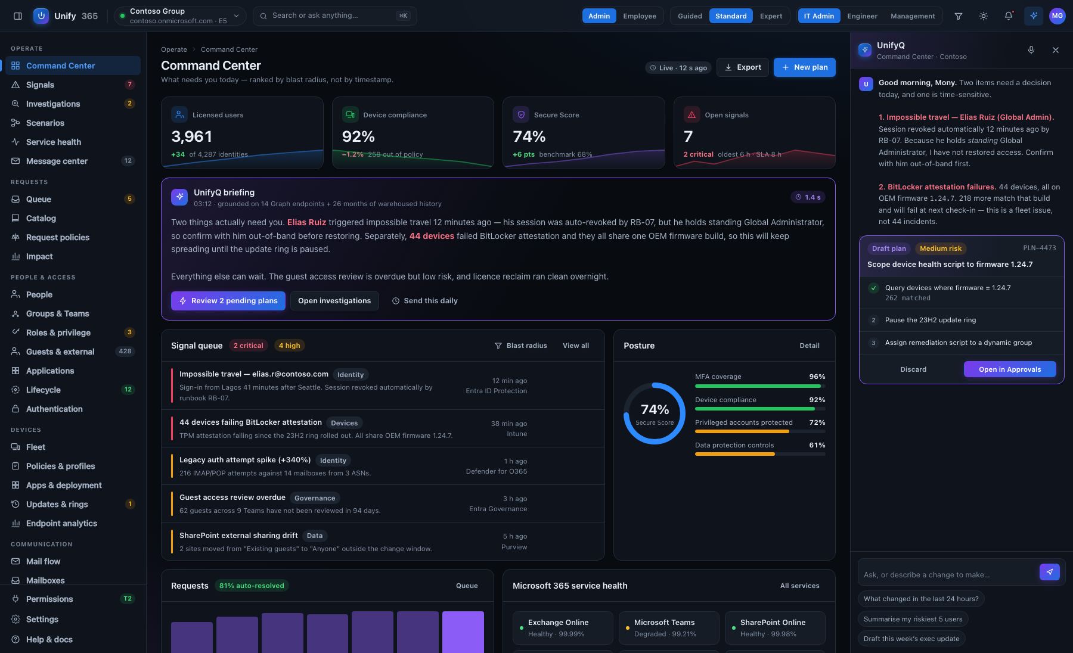Select the IT Admin persona
Image resolution: width=1073 pixels, height=653 pixels.
coord(819,16)
